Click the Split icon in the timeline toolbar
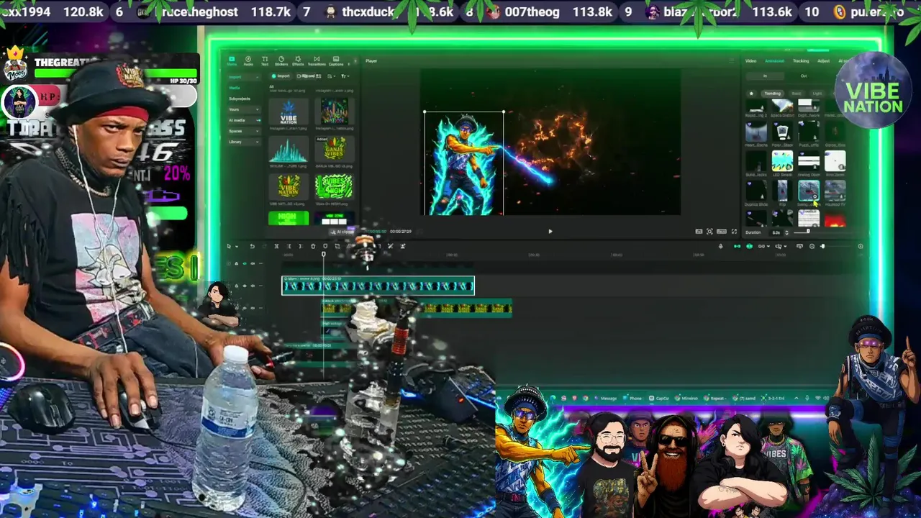The image size is (921, 518). point(276,247)
